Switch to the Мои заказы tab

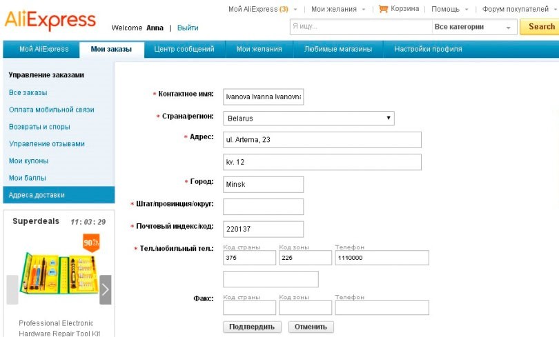click(x=111, y=50)
